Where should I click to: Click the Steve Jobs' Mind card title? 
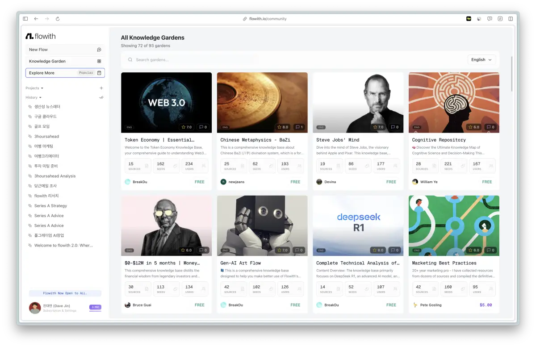click(338, 140)
